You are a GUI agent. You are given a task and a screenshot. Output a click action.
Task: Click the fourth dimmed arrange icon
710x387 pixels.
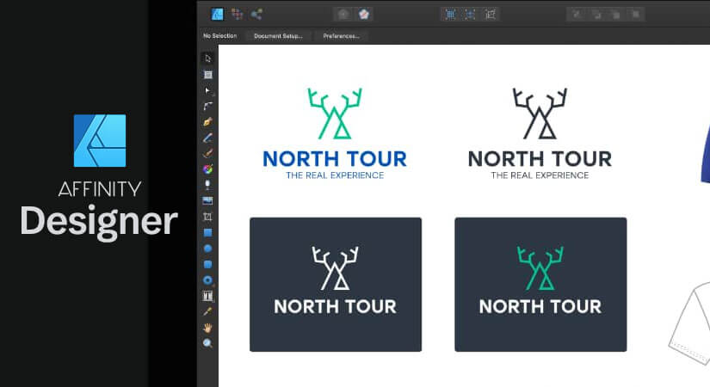pyautogui.click(x=636, y=15)
